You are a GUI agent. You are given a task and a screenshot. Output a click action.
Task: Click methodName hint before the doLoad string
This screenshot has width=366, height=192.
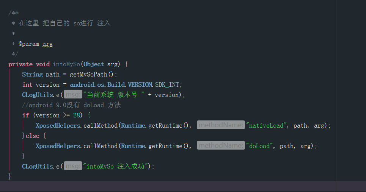tap(221, 146)
